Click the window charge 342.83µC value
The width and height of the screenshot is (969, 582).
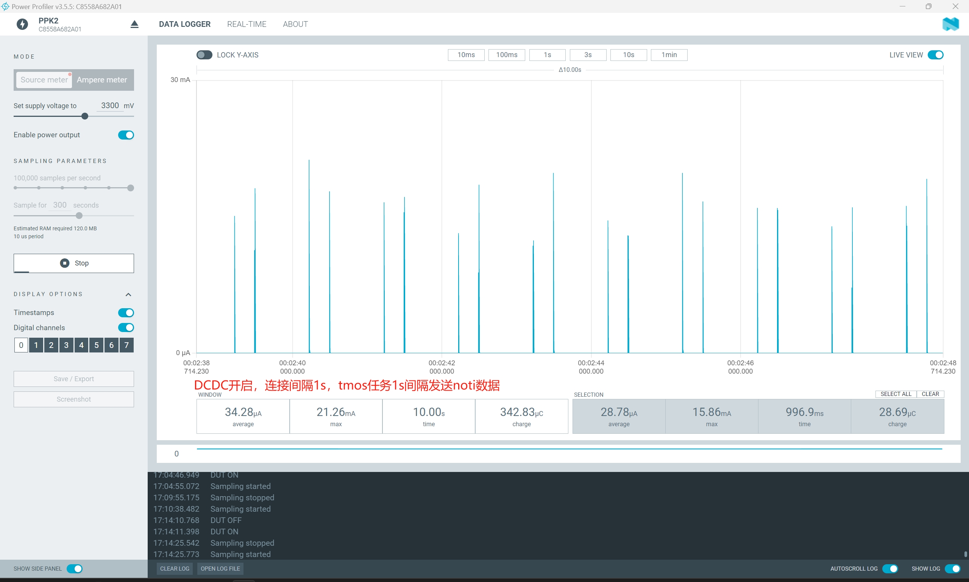pos(521,412)
